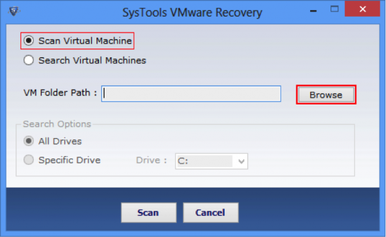Image resolution: width=386 pixels, height=237 pixels.
Task: Dismiss the dialog with Cancel
Action: (x=210, y=213)
